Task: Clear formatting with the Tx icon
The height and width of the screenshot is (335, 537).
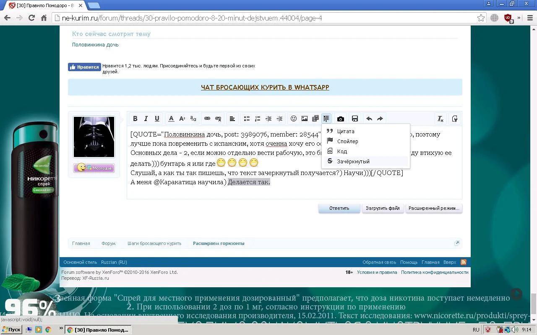Action: [440, 119]
